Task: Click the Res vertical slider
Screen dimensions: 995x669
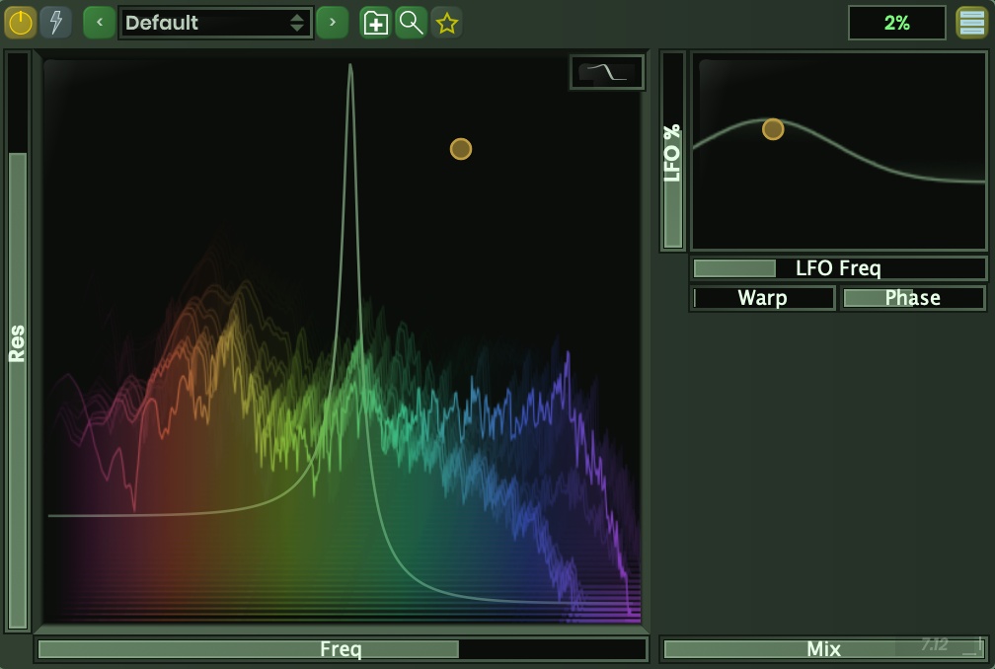Action: (x=18, y=340)
